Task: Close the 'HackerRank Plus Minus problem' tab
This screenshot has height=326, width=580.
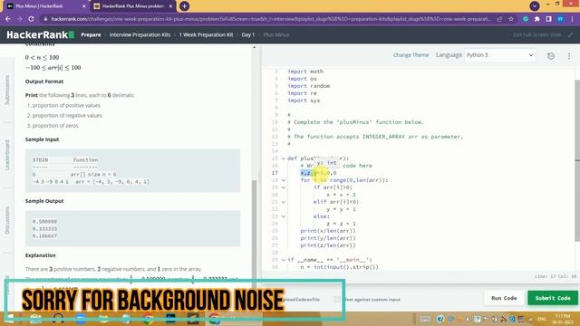Action: click(x=171, y=6)
